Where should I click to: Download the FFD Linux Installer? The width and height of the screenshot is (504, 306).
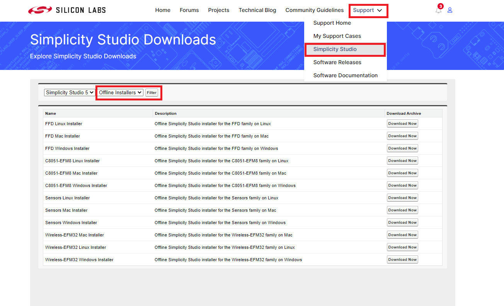[x=402, y=124]
